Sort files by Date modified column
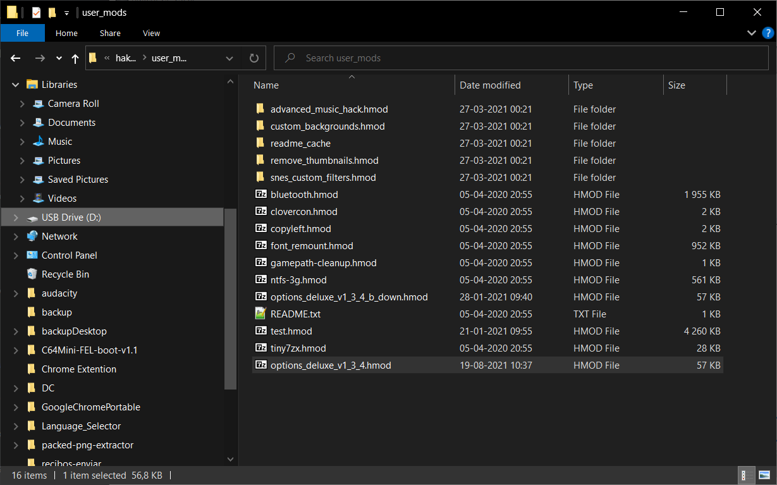Image resolution: width=777 pixels, height=485 pixels. pos(490,85)
